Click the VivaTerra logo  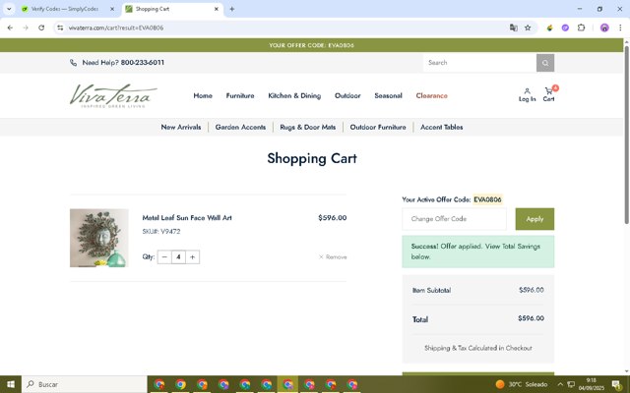(x=113, y=95)
